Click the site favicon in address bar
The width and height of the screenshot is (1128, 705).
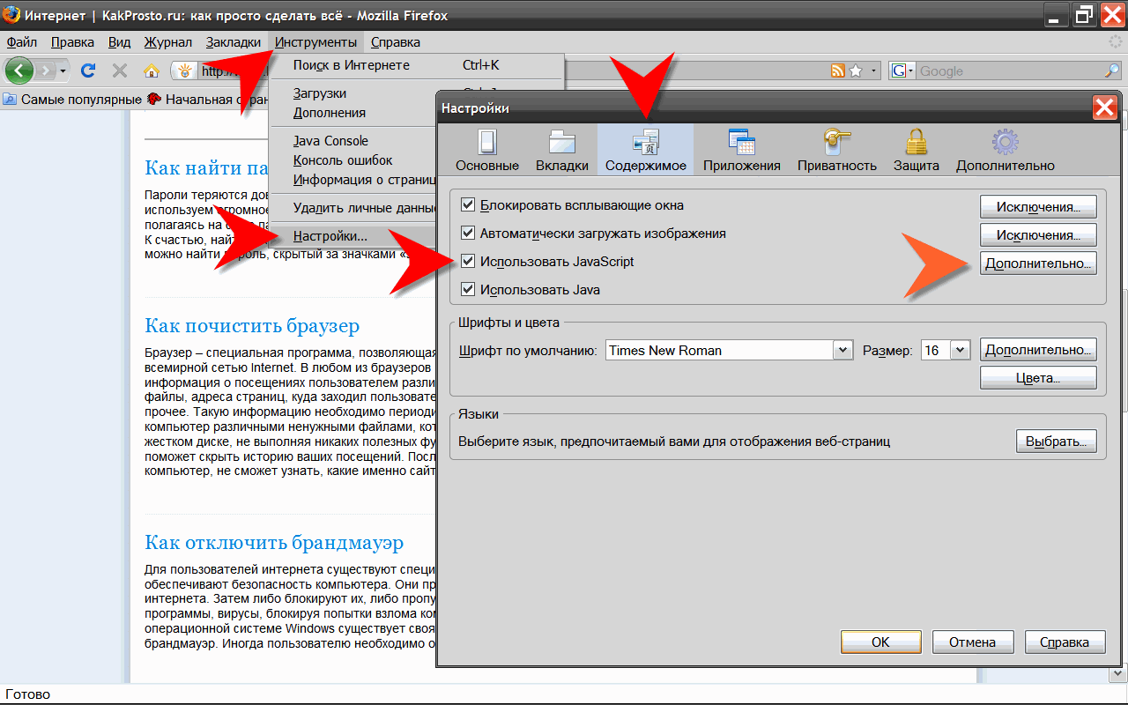click(185, 70)
